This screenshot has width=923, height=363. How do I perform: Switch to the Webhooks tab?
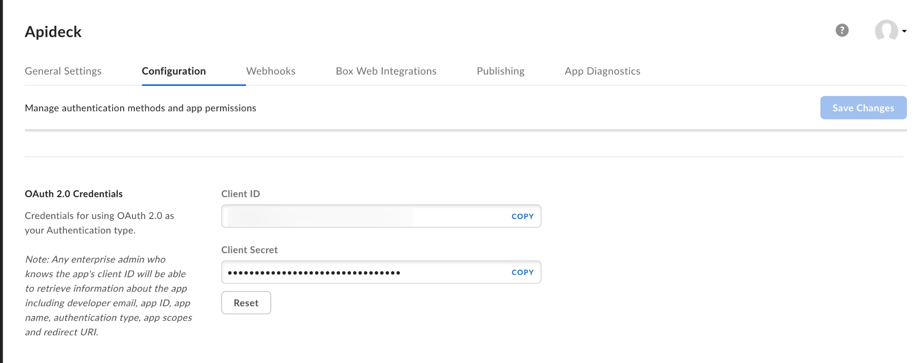tap(271, 71)
